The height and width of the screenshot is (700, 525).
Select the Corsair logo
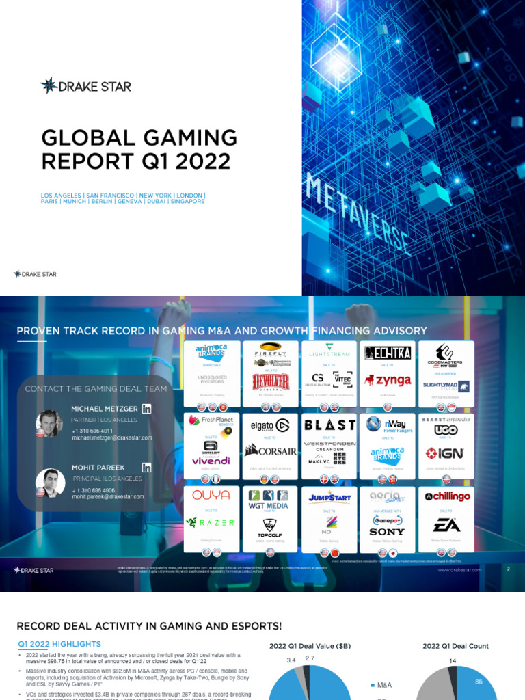271,450
